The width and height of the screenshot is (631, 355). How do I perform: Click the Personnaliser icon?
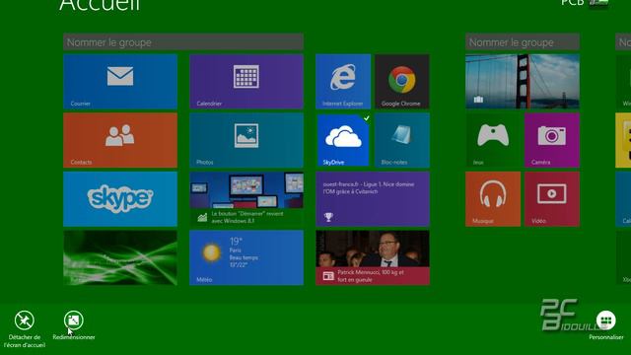(x=605, y=320)
